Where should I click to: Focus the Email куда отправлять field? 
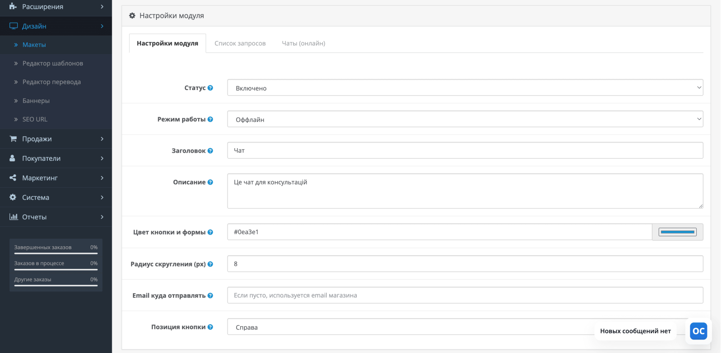465,295
